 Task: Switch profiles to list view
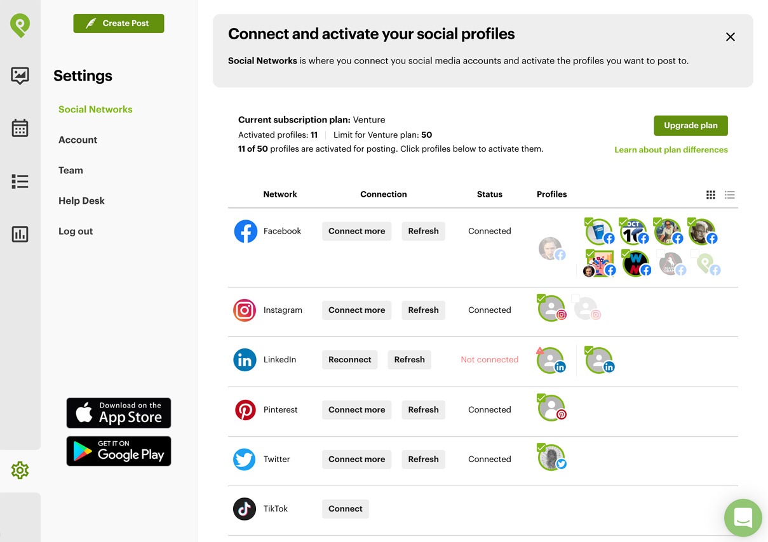[730, 195]
